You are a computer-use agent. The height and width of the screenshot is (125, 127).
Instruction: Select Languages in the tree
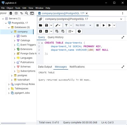coord(26,58)
